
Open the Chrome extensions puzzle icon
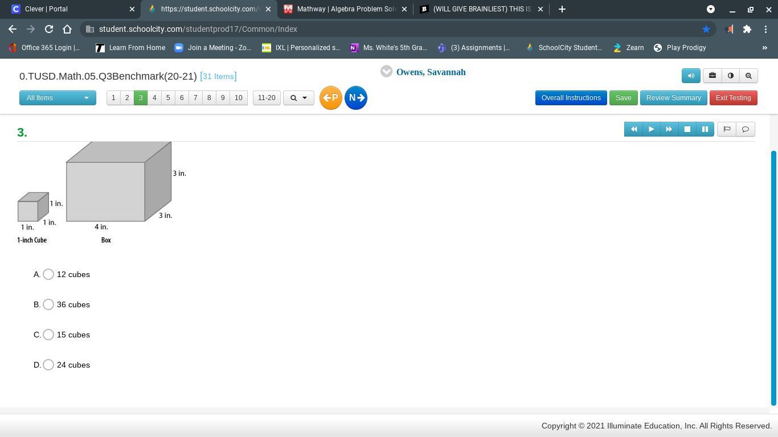click(x=747, y=29)
